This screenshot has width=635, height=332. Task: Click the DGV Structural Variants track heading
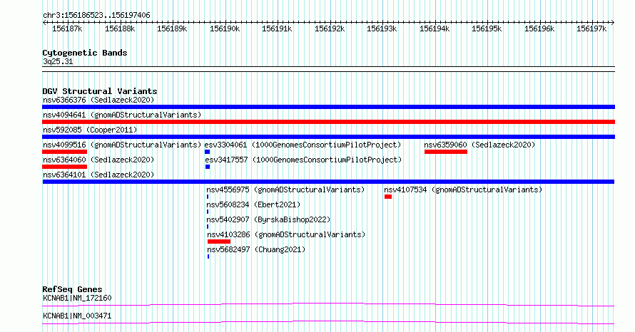pos(100,91)
